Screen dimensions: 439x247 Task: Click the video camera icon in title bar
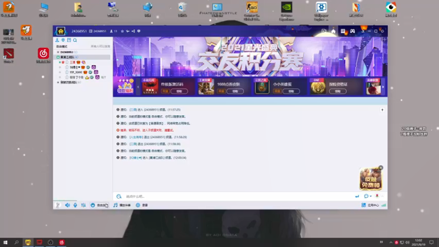pyautogui.click(x=324, y=31)
